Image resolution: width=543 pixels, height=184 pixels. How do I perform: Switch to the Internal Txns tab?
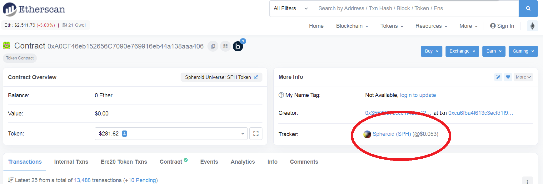[71, 162]
